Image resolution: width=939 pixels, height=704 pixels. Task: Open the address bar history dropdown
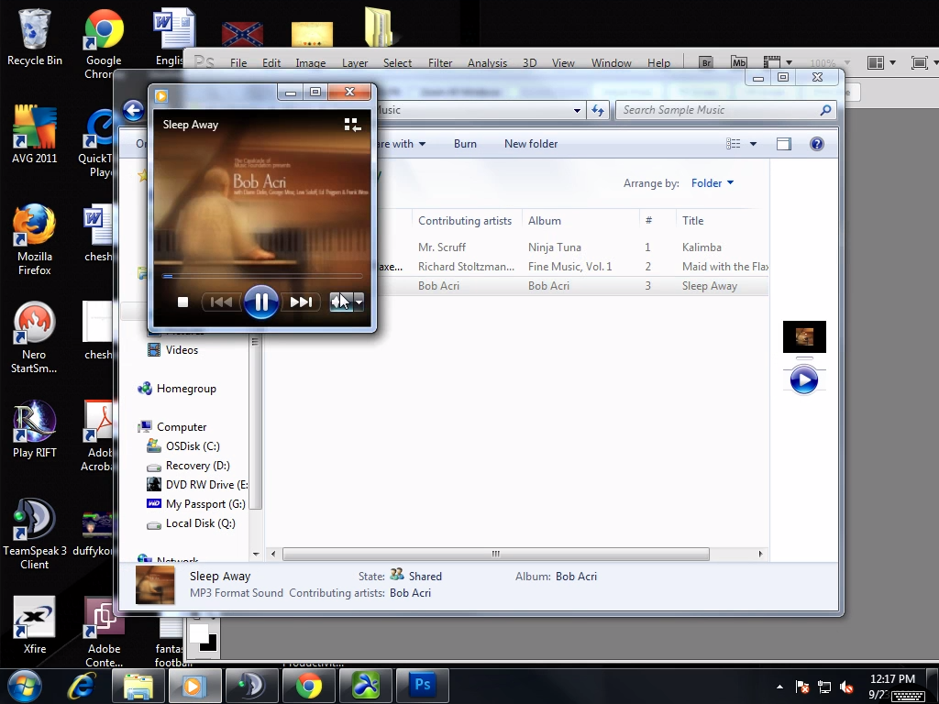[x=577, y=110]
